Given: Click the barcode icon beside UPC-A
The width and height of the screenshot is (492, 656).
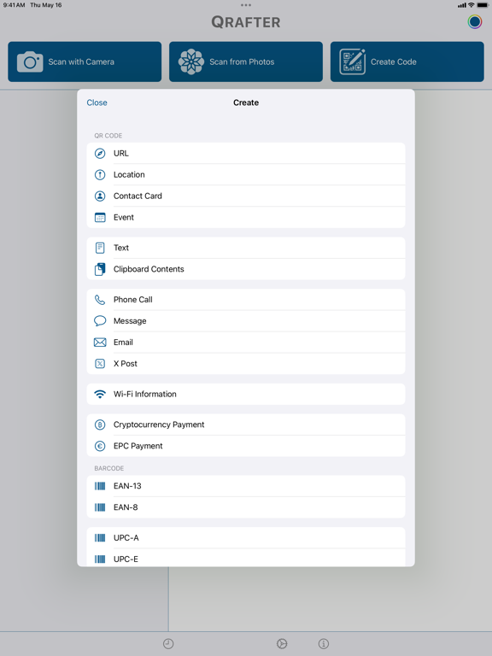Looking at the screenshot, I should point(100,538).
